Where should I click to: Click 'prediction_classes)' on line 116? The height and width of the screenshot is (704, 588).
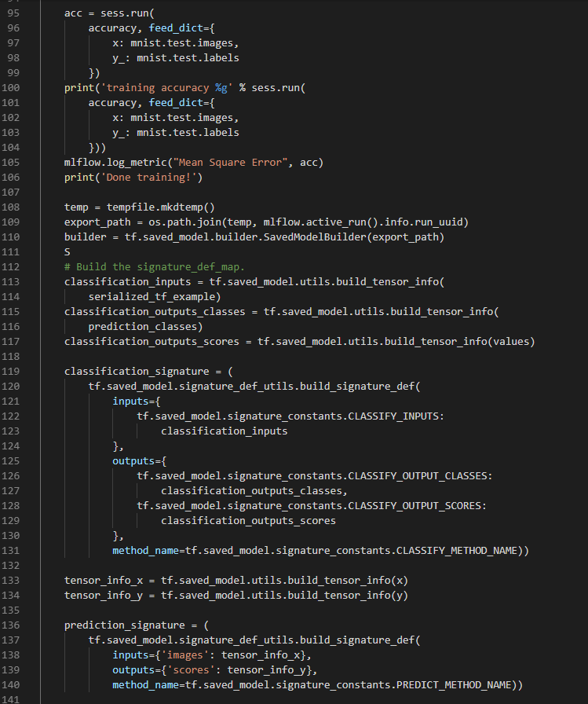click(x=145, y=326)
